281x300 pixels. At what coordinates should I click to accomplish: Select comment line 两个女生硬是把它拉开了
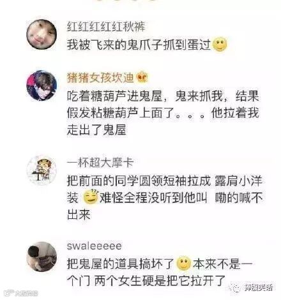tap(160, 281)
